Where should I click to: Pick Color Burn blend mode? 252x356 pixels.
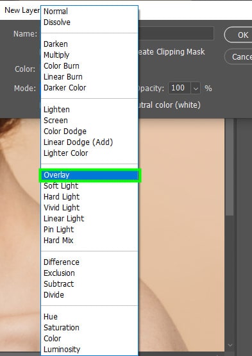[x=89, y=66]
